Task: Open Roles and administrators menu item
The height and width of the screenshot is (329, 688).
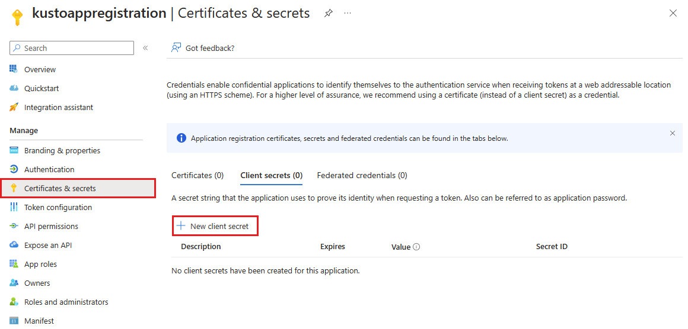Action: (66, 302)
